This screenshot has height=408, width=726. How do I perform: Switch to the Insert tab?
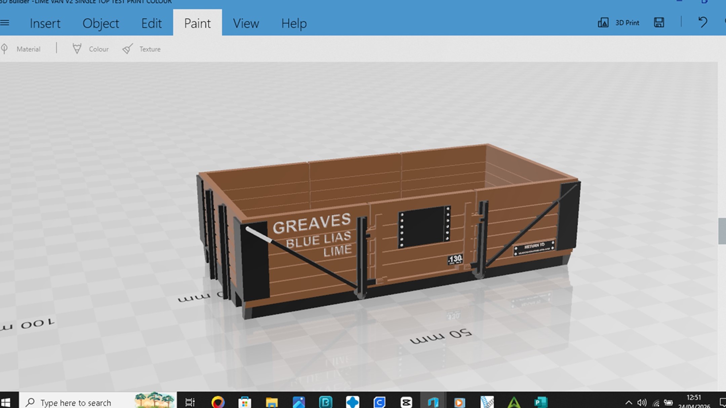pyautogui.click(x=45, y=24)
